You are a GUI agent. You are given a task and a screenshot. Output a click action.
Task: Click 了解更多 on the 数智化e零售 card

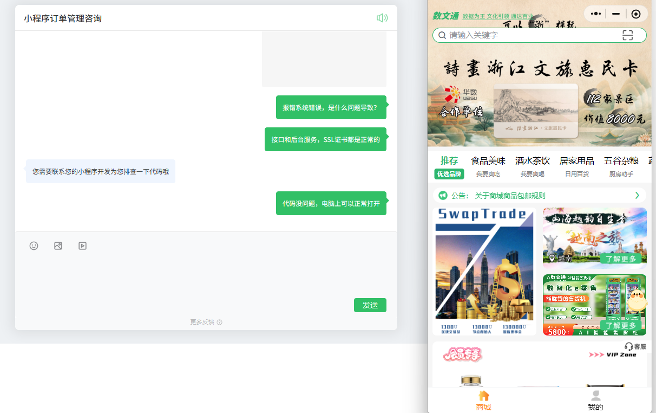tap(621, 326)
